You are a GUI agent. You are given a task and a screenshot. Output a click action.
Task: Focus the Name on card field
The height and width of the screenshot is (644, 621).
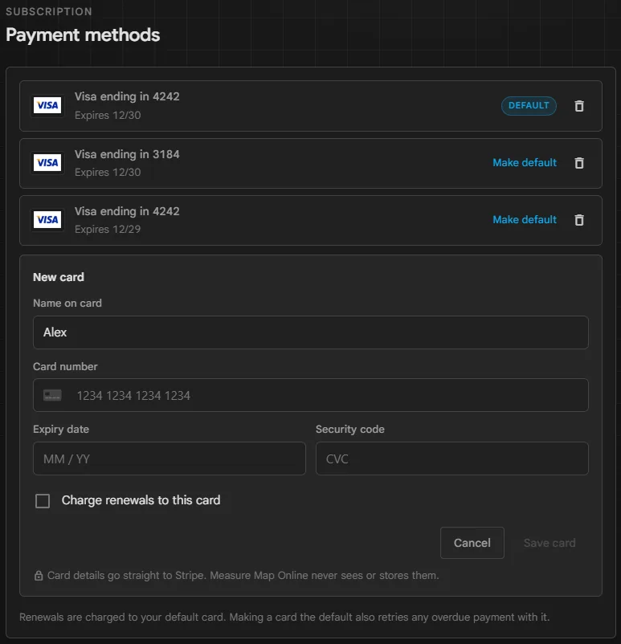(311, 332)
